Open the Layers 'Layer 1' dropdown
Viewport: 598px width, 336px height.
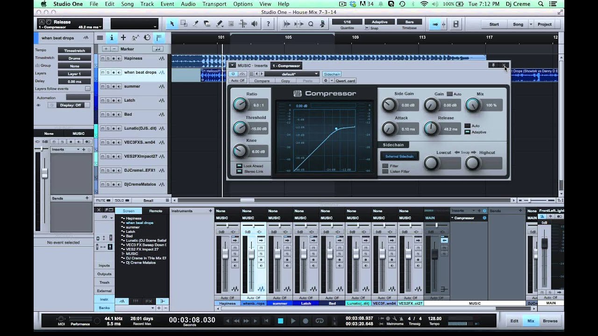[x=74, y=74]
